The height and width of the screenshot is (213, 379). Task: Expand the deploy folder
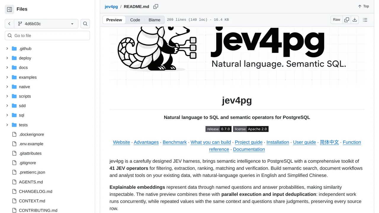click(7, 58)
